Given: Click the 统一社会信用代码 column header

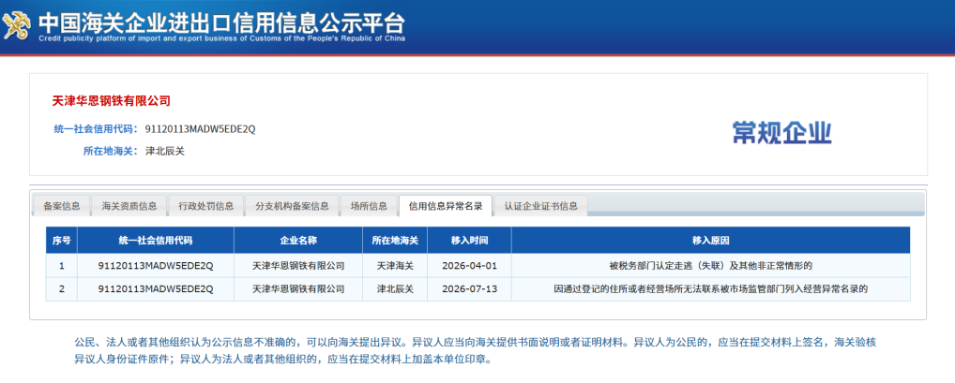Looking at the screenshot, I should click(x=156, y=240).
